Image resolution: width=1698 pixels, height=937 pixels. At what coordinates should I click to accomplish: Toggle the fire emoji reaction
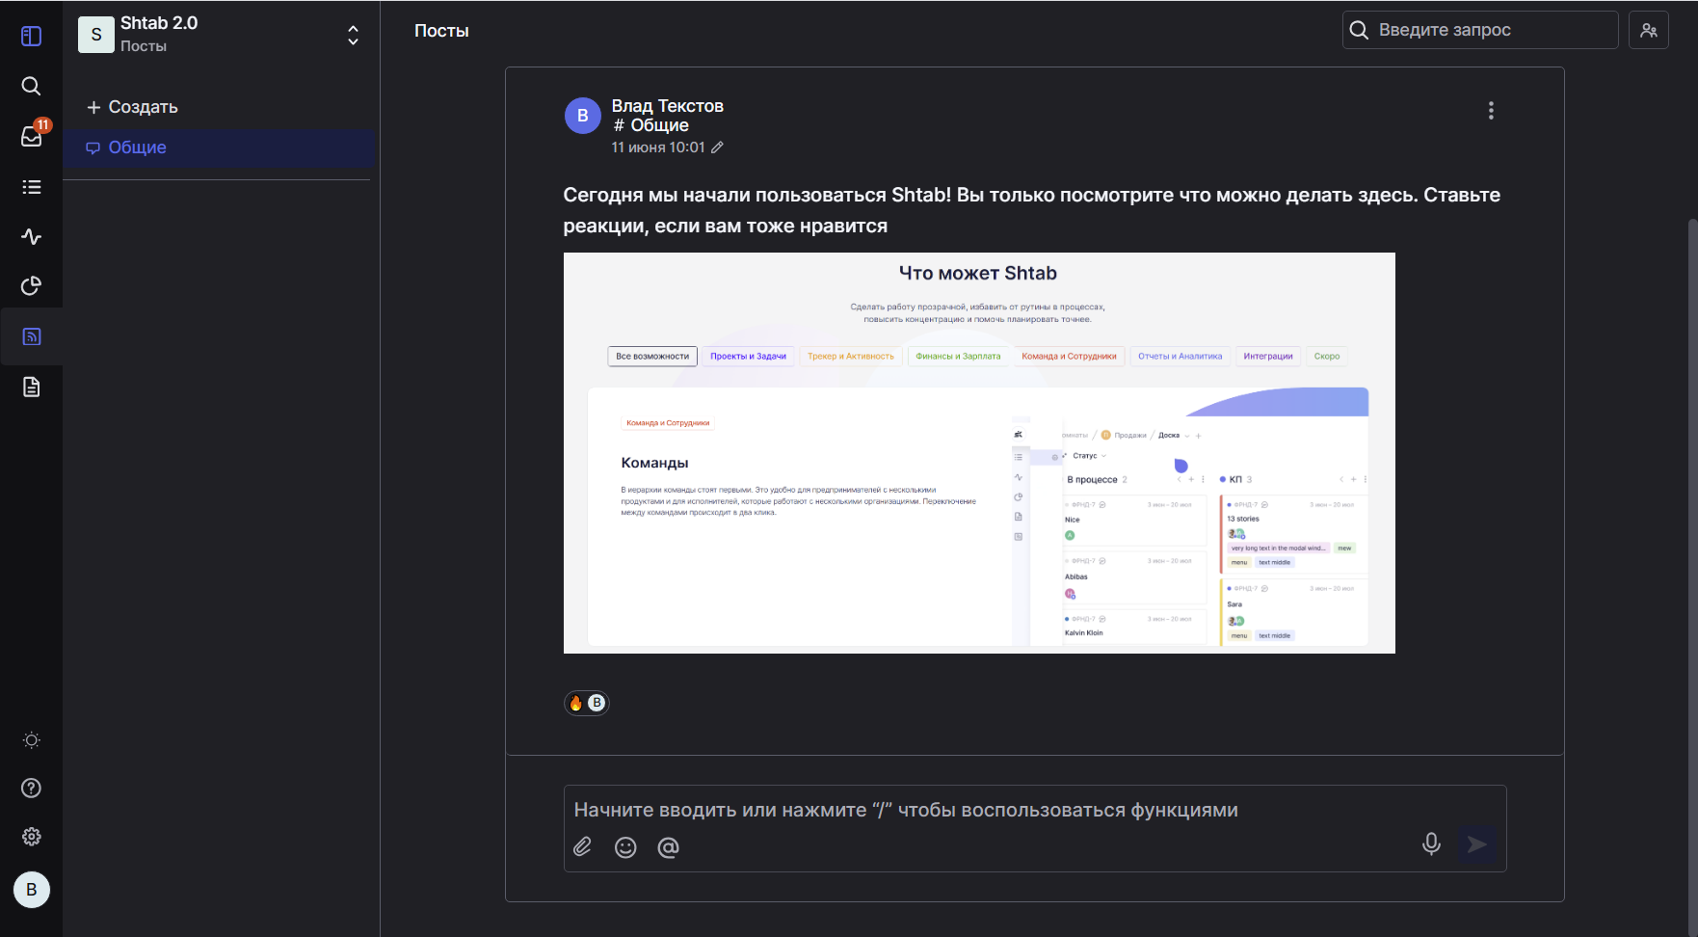point(586,703)
